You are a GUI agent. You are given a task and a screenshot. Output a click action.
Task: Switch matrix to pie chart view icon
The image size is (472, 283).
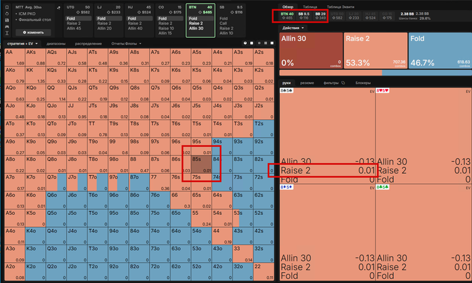pyautogui.click(x=245, y=43)
